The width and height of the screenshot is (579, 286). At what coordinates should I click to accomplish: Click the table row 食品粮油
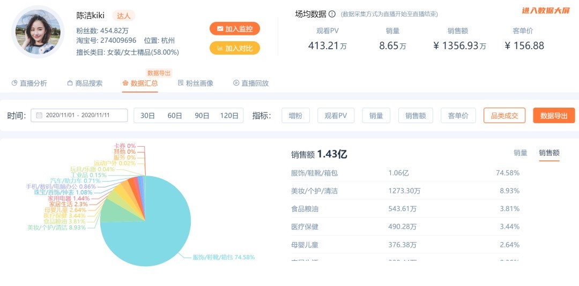(405, 209)
